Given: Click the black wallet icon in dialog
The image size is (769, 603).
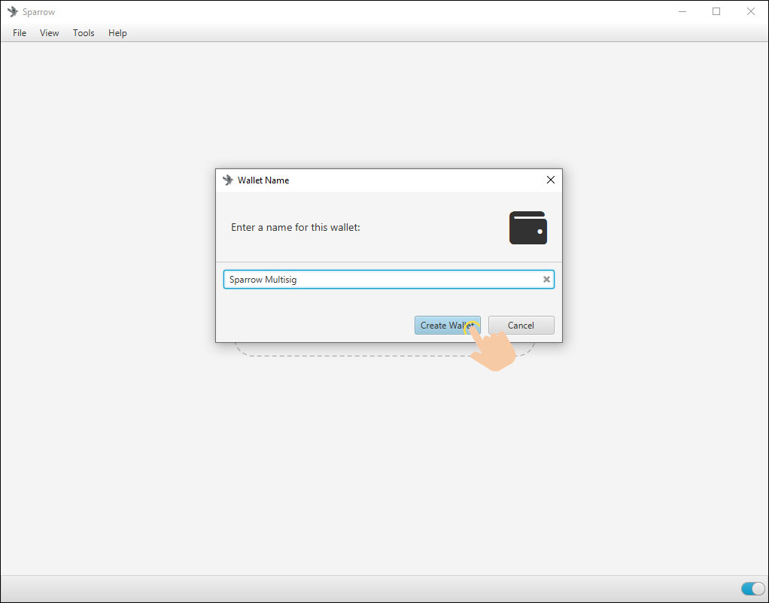Looking at the screenshot, I should pos(527,227).
